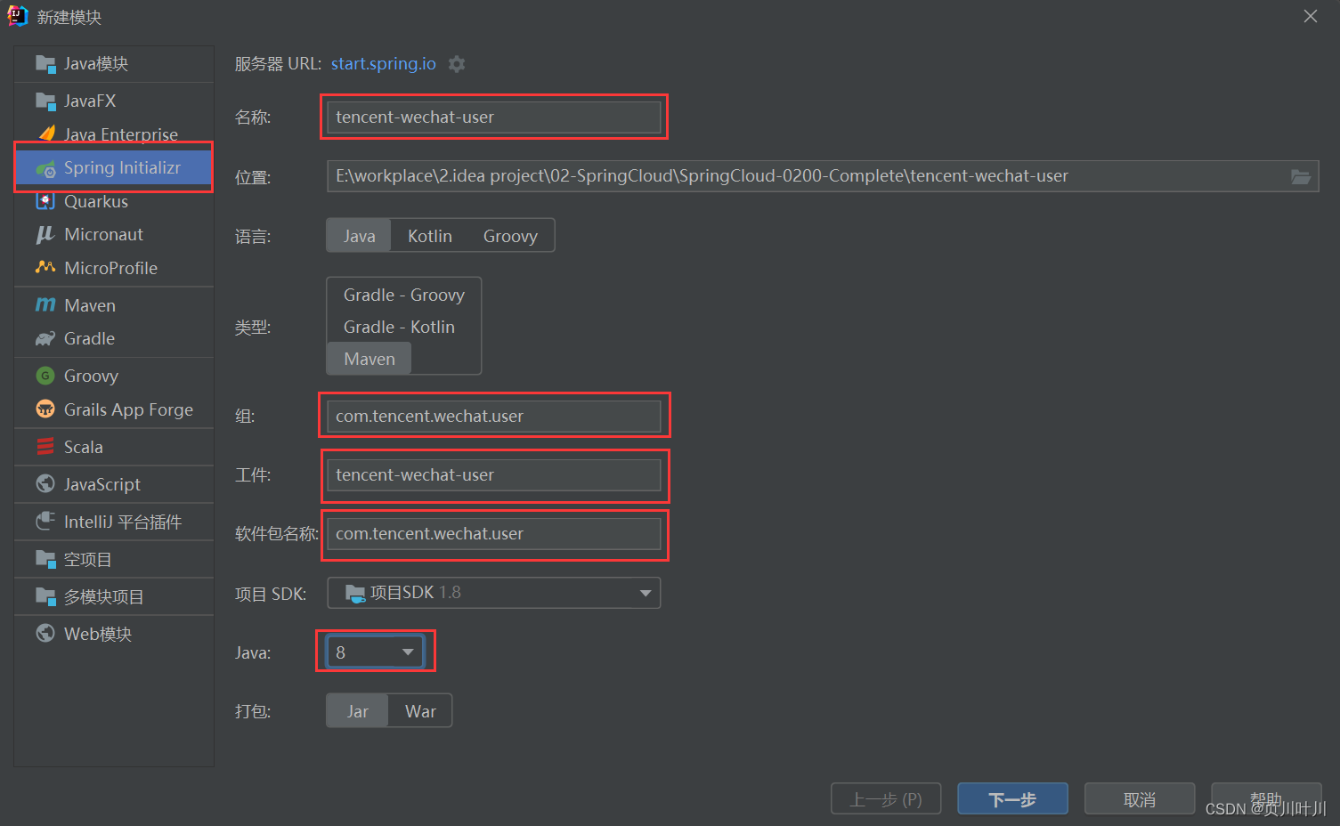Image resolution: width=1340 pixels, height=826 pixels.
Task: Choose Gradle - Kotlin project type
Action: (399, 327)
